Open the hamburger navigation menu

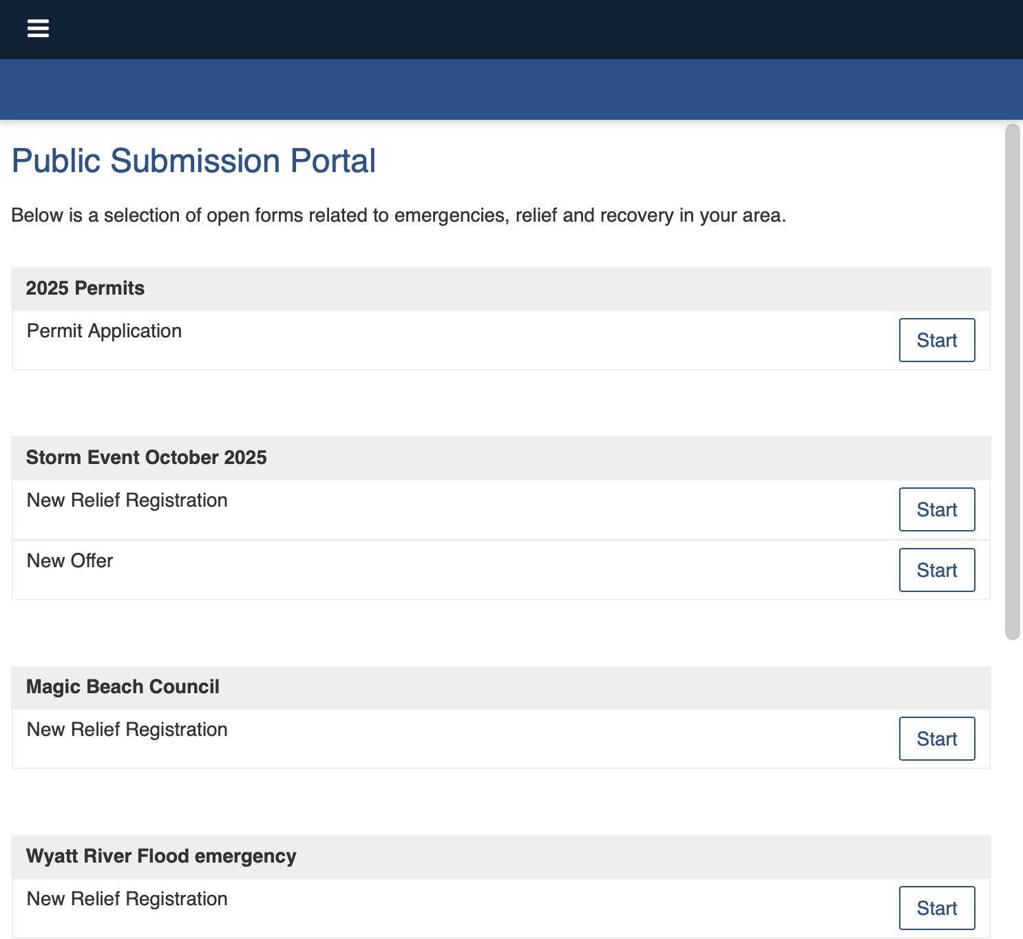(x=38, y=29)
